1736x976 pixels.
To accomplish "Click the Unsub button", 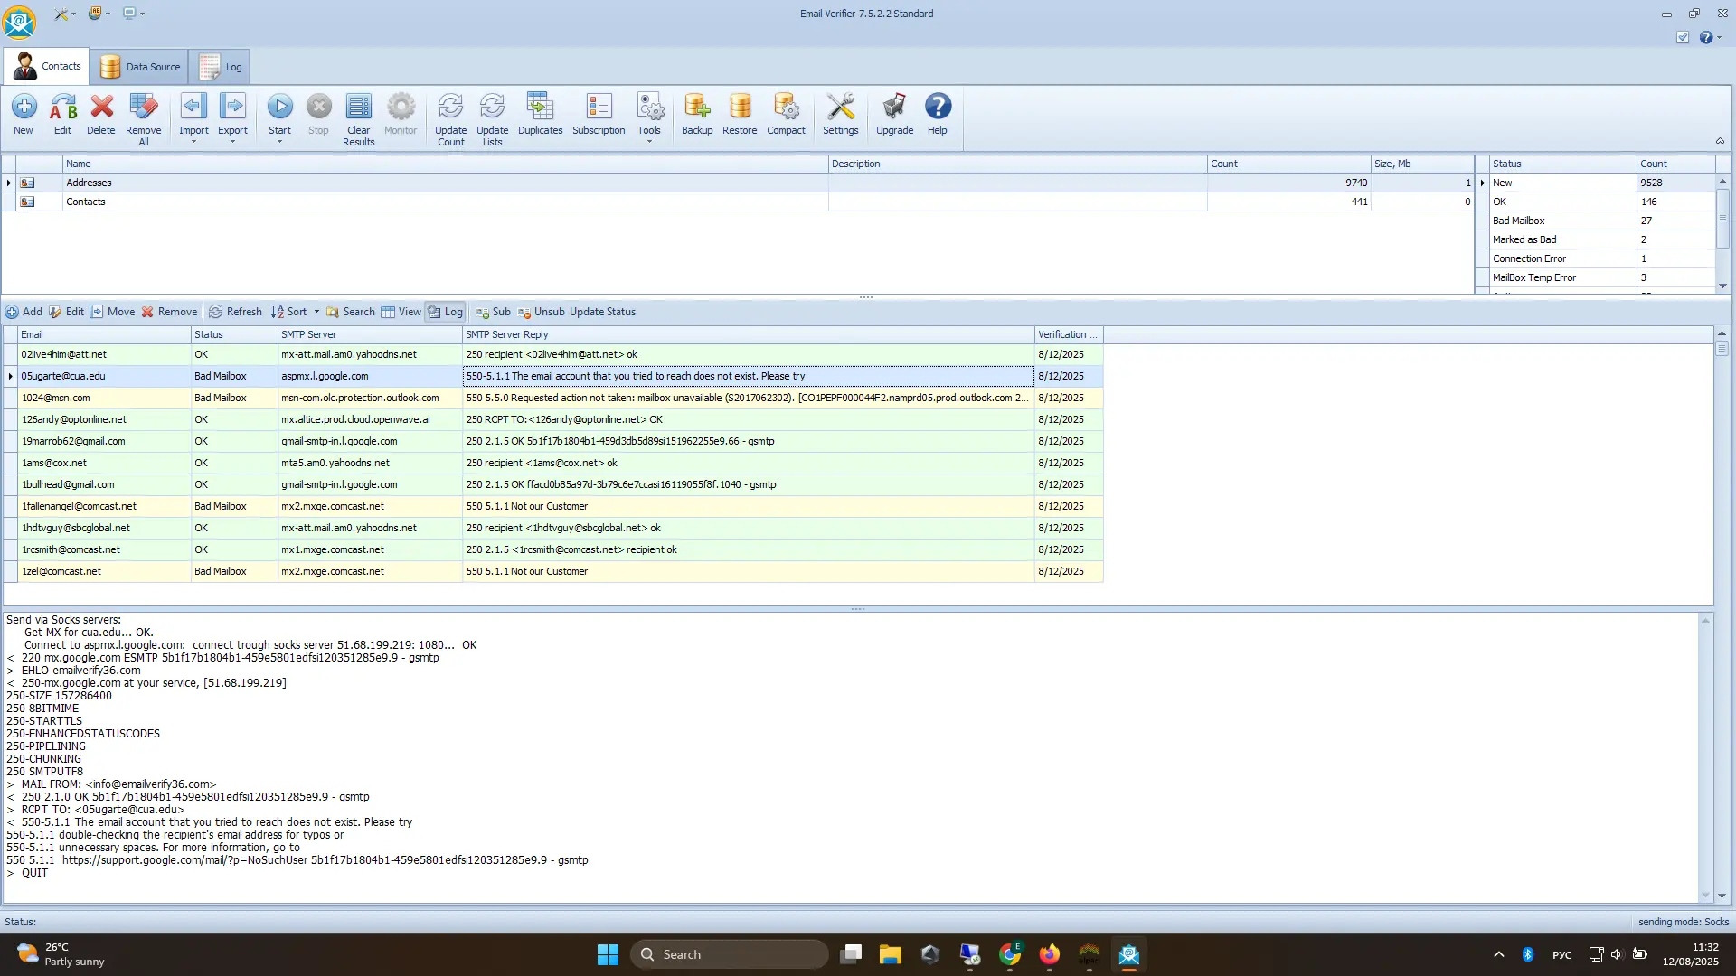I will (542, 312).
